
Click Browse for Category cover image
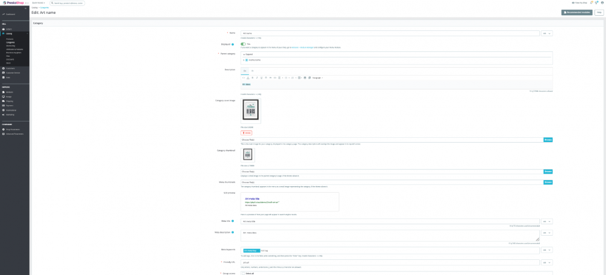pos(548,140)
